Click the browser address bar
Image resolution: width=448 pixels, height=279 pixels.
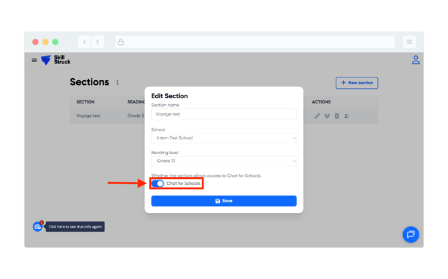254,42
